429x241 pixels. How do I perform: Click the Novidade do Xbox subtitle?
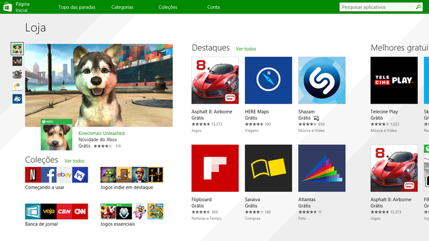coord(98,139)
